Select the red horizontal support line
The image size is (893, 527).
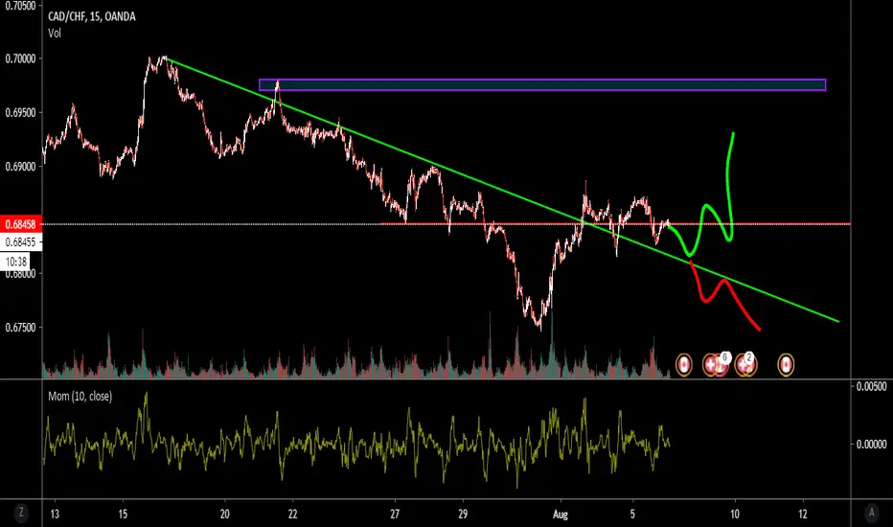pyautogui.click(x=615, y=224)
